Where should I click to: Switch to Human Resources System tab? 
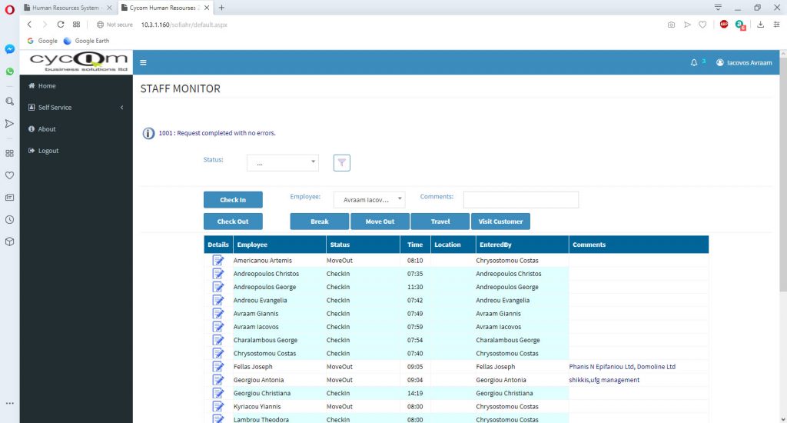pos(68,8)
